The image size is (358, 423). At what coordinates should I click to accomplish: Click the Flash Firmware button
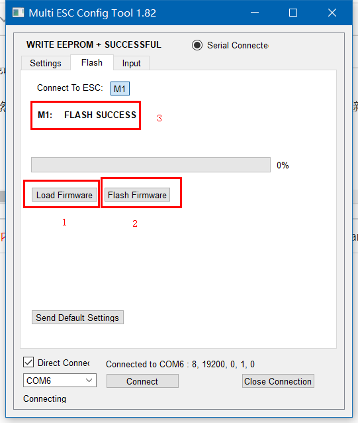pyautogui.click(x=137, y=195)
